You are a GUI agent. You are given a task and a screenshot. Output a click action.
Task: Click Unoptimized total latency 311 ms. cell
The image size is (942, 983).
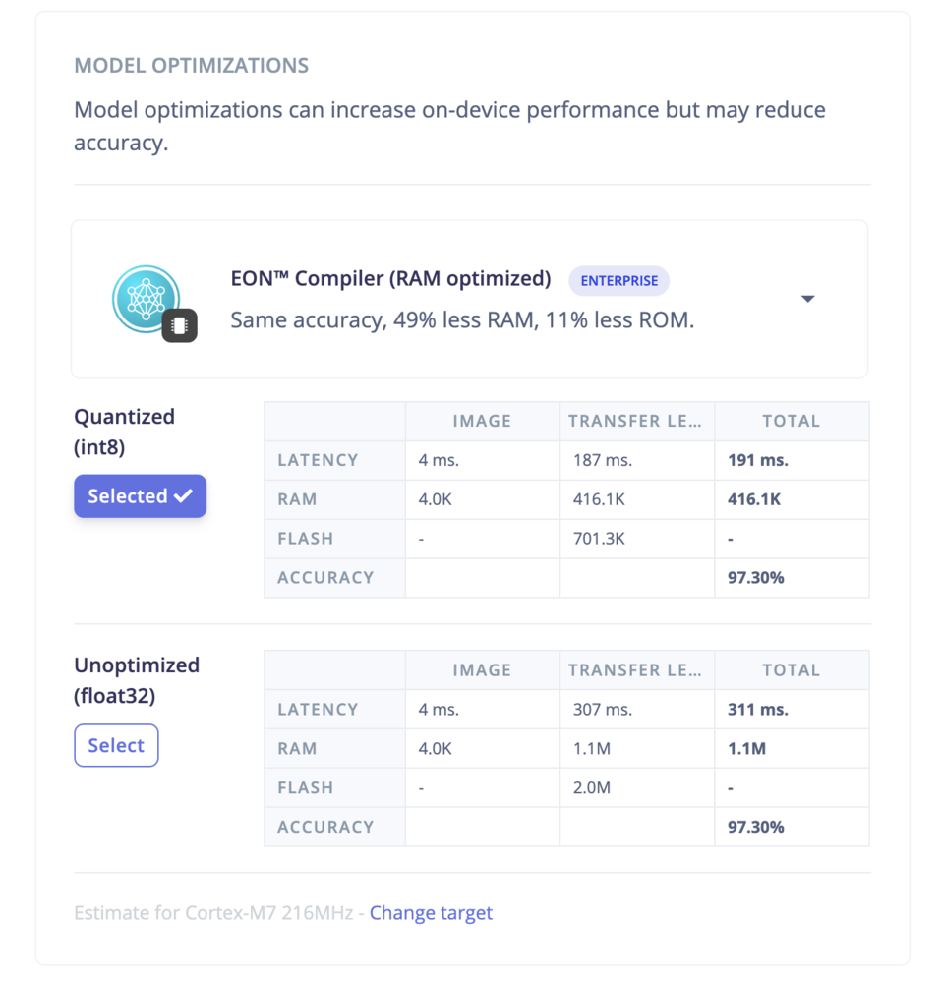pyautogui.click(x=792, y=710)
